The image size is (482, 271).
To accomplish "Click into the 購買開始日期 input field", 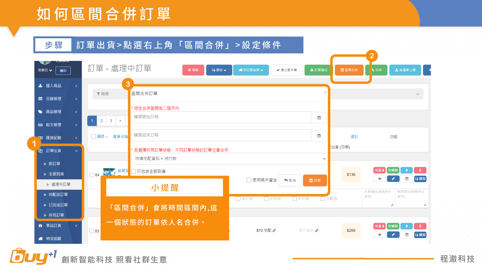I will tap(221, 117).
